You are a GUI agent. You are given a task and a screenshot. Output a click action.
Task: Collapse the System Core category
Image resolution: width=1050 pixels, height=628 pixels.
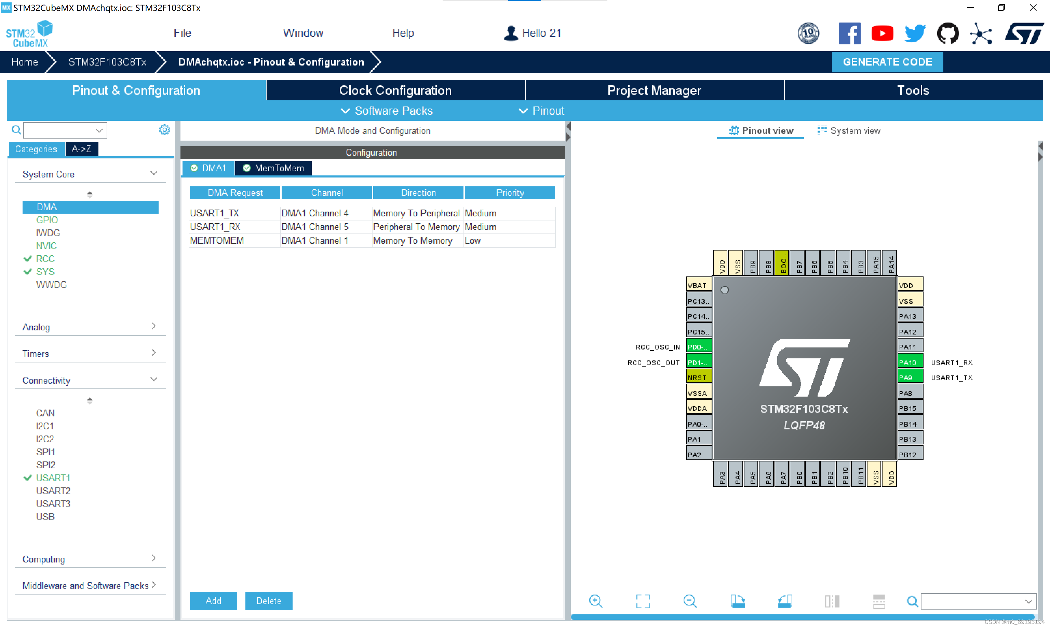(x=154, y=173)
